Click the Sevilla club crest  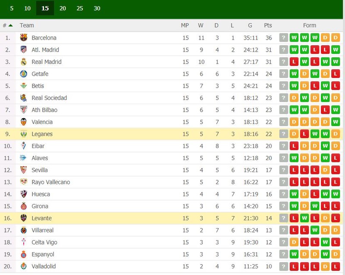[x=24, y=170]
